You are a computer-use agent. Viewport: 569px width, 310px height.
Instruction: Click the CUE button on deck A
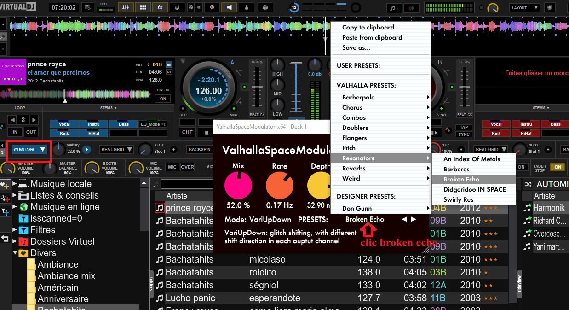187,132
